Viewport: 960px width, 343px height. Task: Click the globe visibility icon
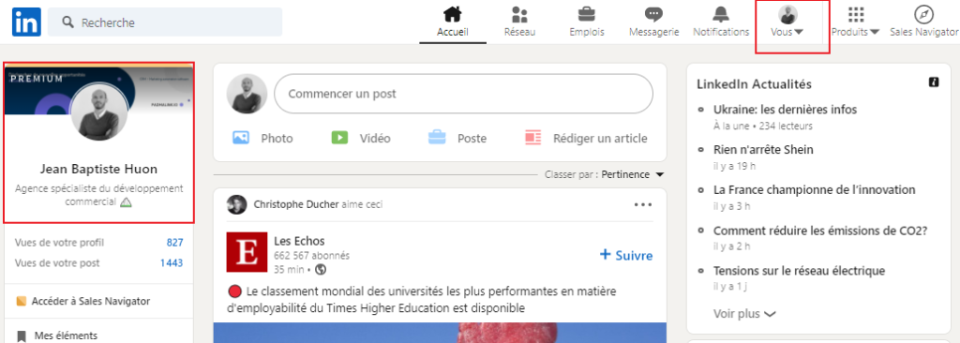[x=321, y=270]
